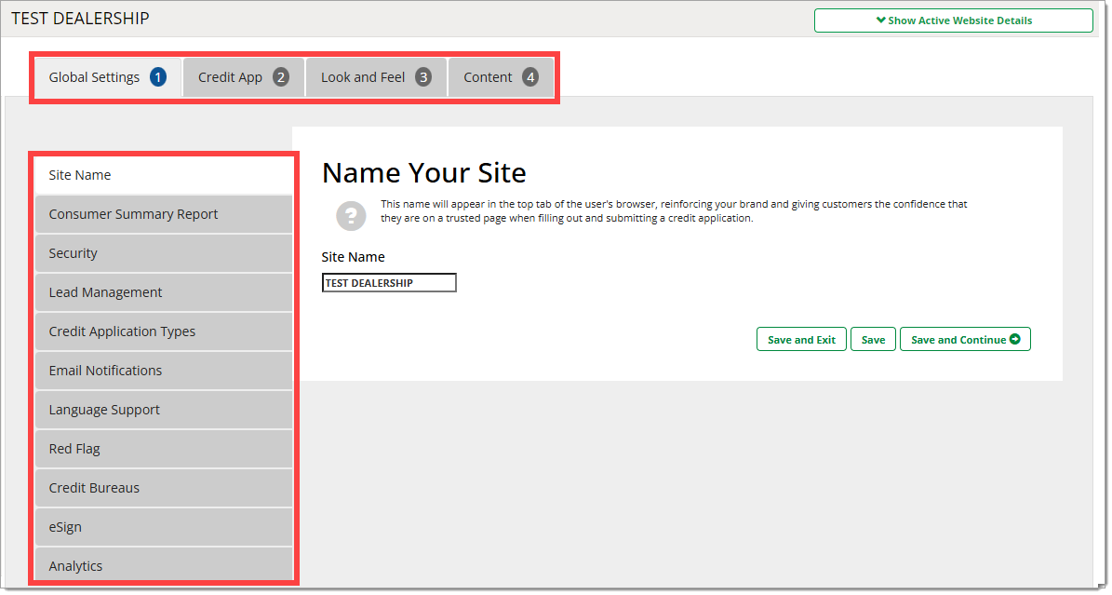Click the Site Name input field

pos(389,283)
